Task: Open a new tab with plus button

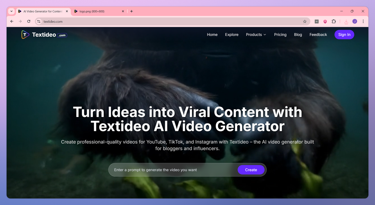Action: point(132,11)
